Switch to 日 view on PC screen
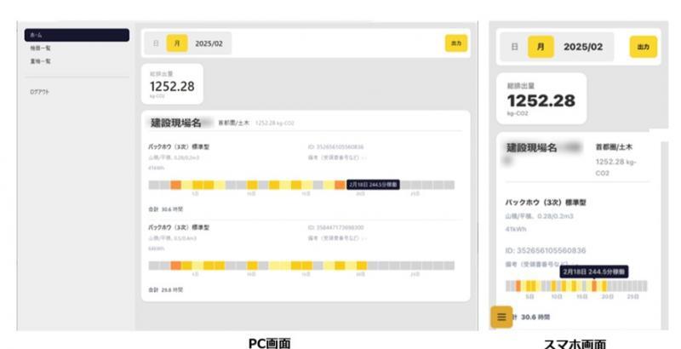The width and height of the screenshot is (681, 349). coord(155,43)
